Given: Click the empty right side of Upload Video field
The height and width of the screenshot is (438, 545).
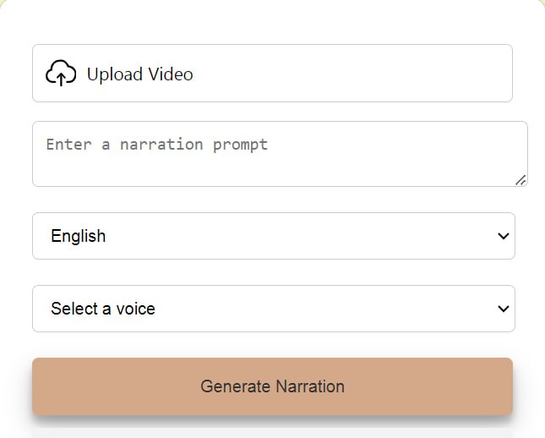Looking at the screenshot, I should pyautogui.click(x=406, y=74).
